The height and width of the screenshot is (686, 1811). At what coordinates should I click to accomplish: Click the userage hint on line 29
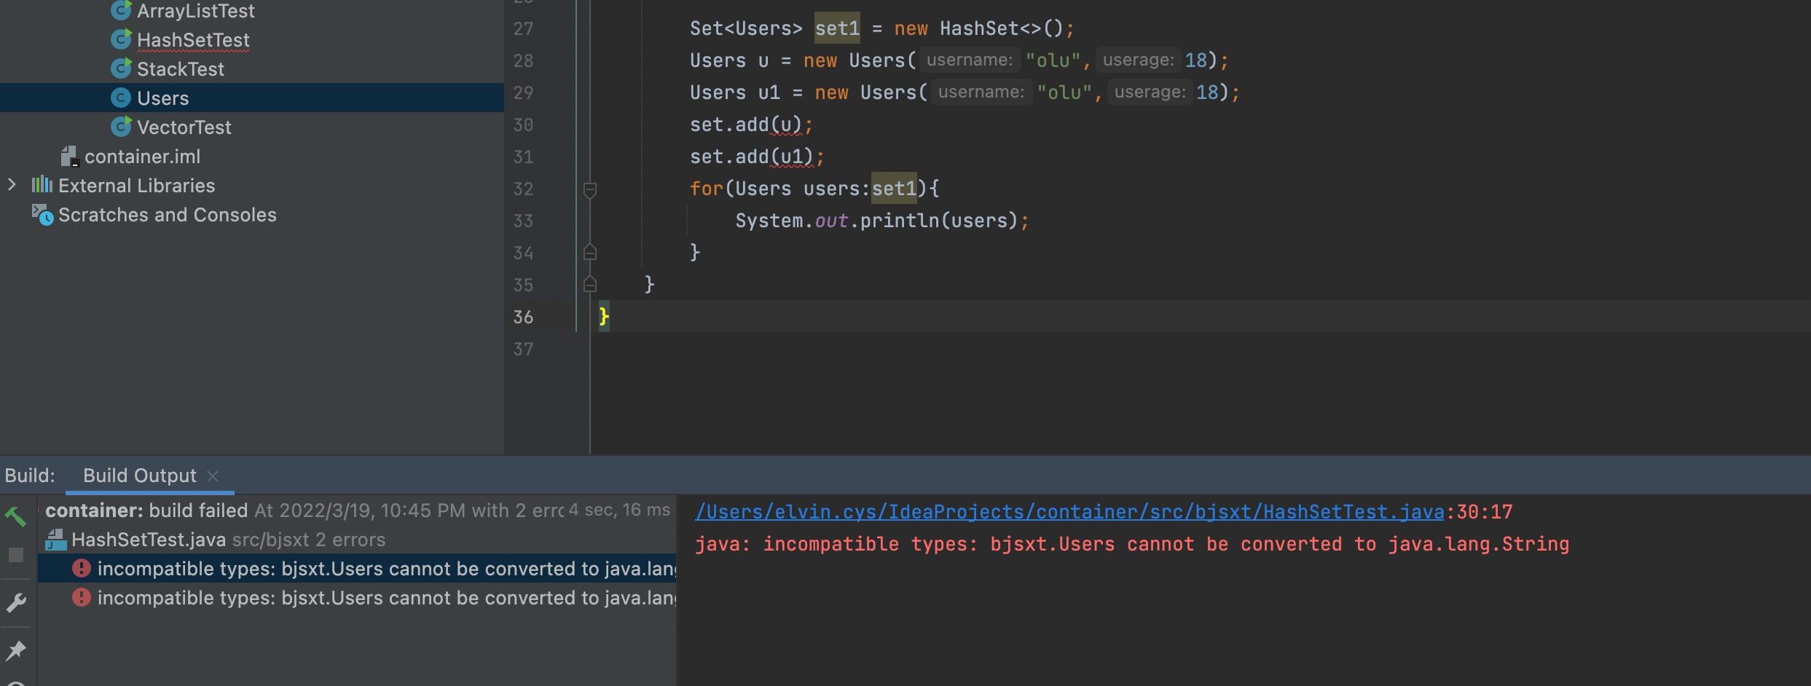1150,92
